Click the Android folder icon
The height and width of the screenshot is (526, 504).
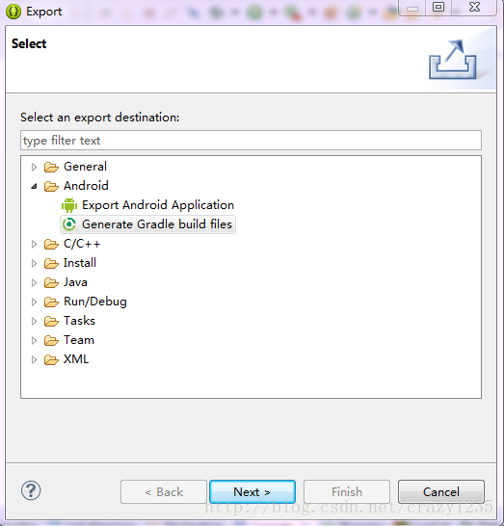coord(51,186)
